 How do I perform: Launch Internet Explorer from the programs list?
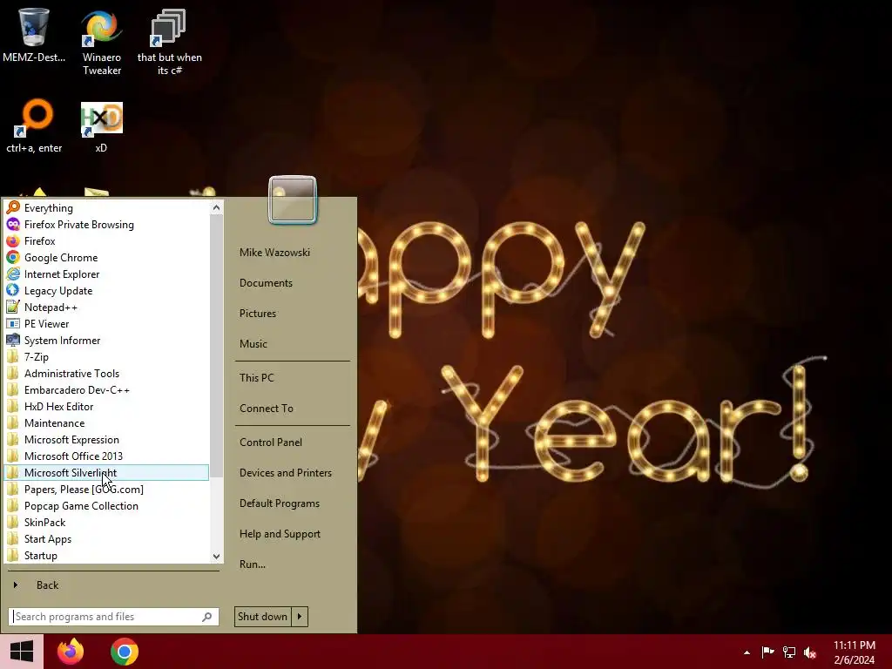click(106, 274)
